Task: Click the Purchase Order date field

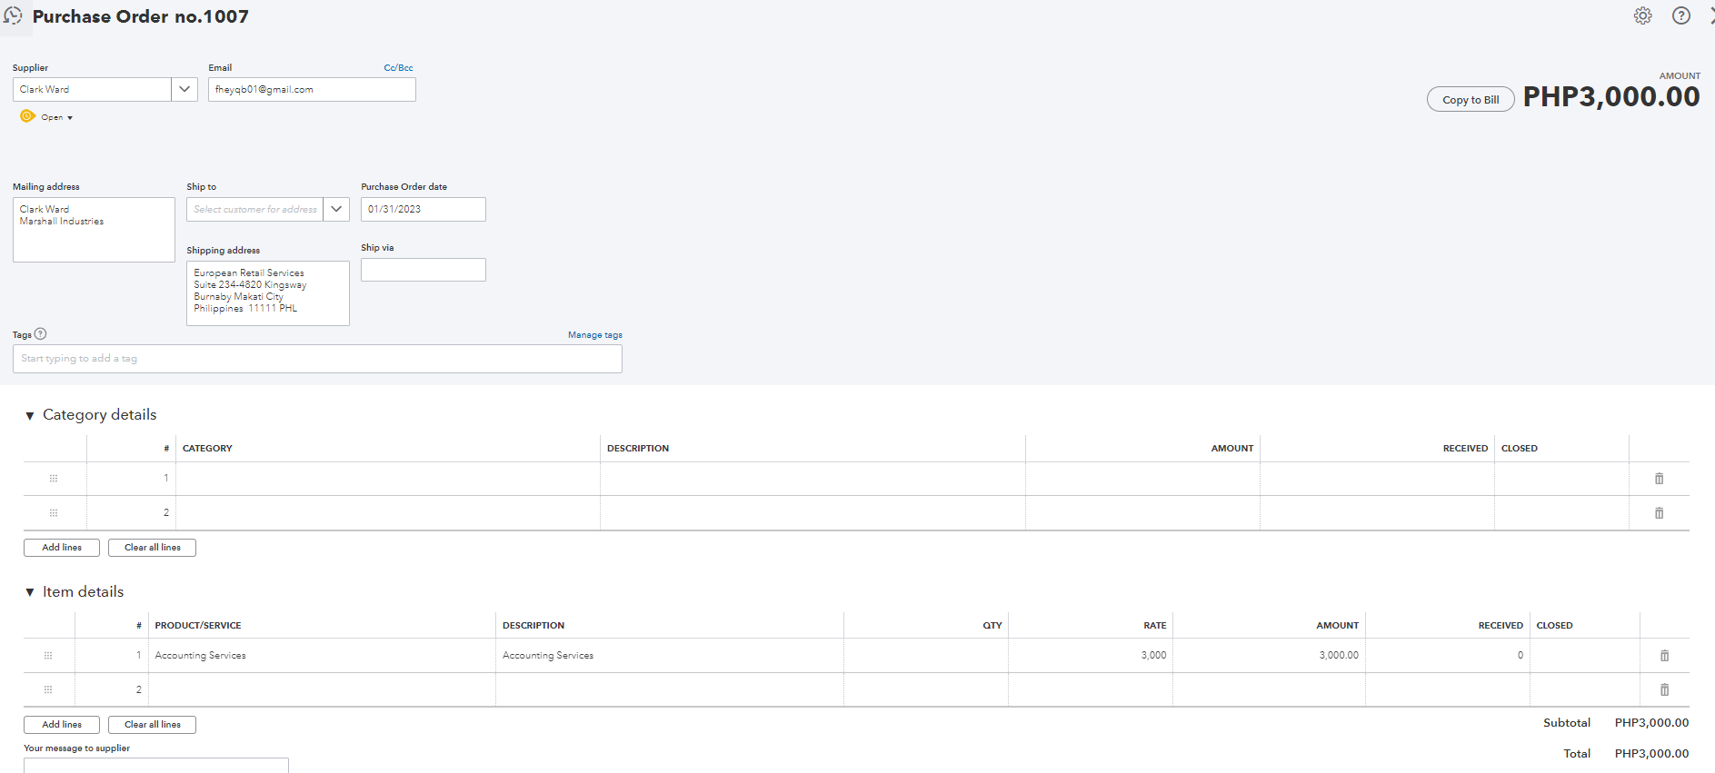Action: pyautogui.click(x=424, y=209)
